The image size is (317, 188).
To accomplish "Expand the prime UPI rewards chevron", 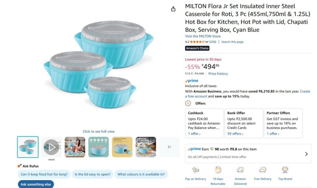I will click(x=306, y=154).
